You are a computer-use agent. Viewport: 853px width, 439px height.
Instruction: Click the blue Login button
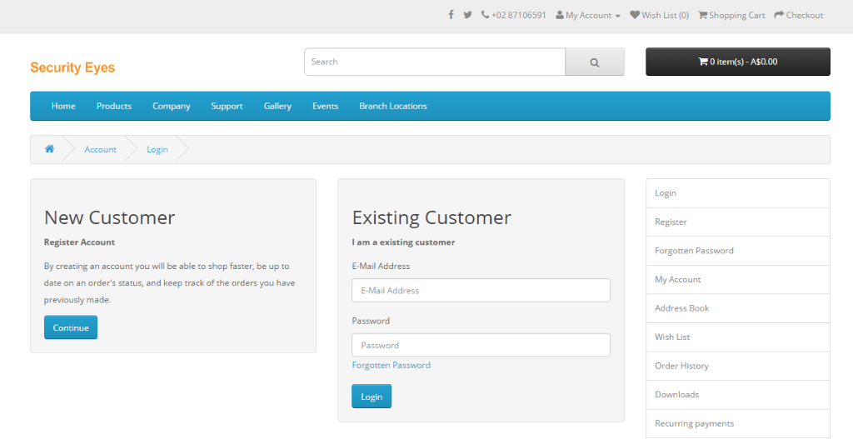coord(372,397)
